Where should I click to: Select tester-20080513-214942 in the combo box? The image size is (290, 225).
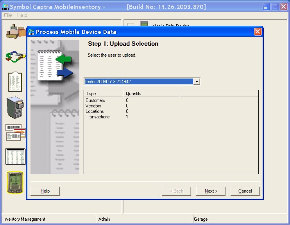tap(138, 81)
